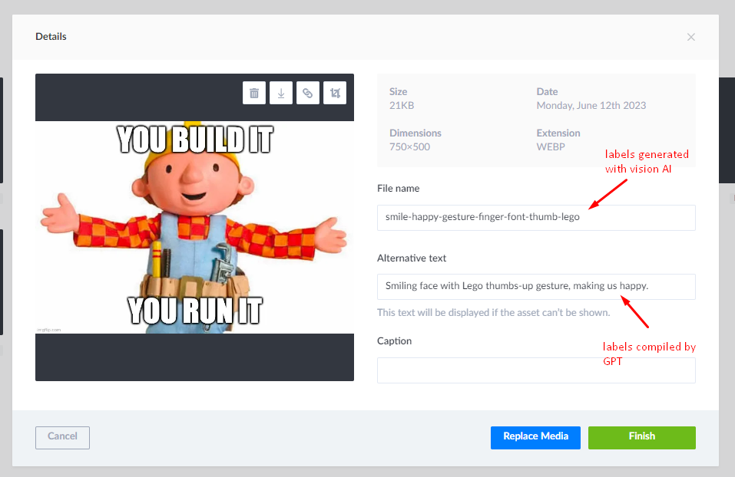
Task: Open the crop image tool
Action: pos(335,93)
